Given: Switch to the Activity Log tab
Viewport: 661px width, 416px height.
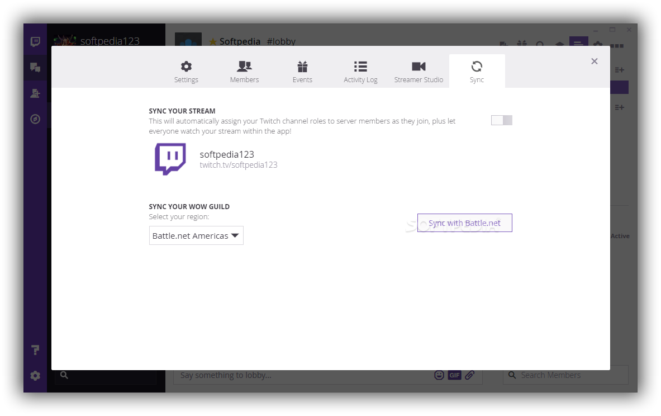Looking at the screenshot, I should (x=360, y=72).
